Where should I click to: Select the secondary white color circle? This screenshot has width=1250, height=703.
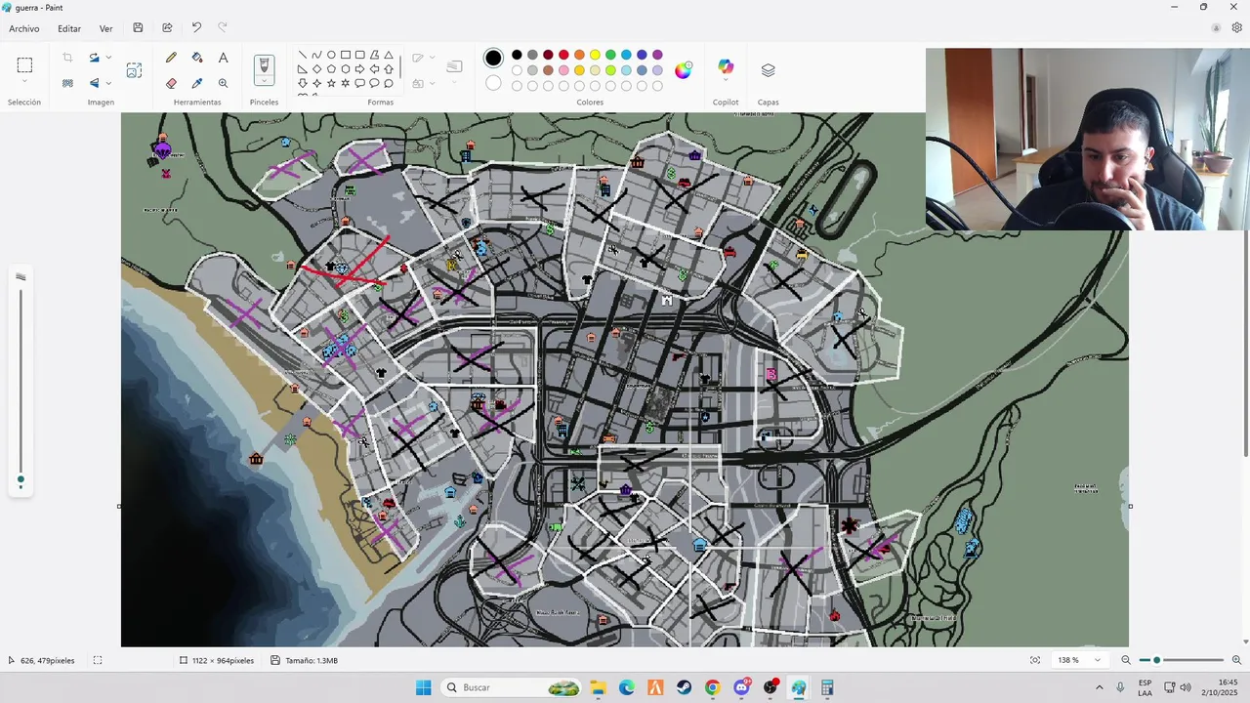tap(493, 84)
